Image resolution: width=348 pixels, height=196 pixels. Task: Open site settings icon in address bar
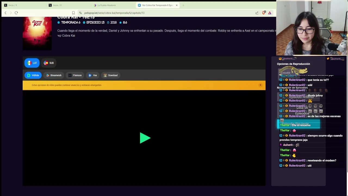tap(80, 13)
